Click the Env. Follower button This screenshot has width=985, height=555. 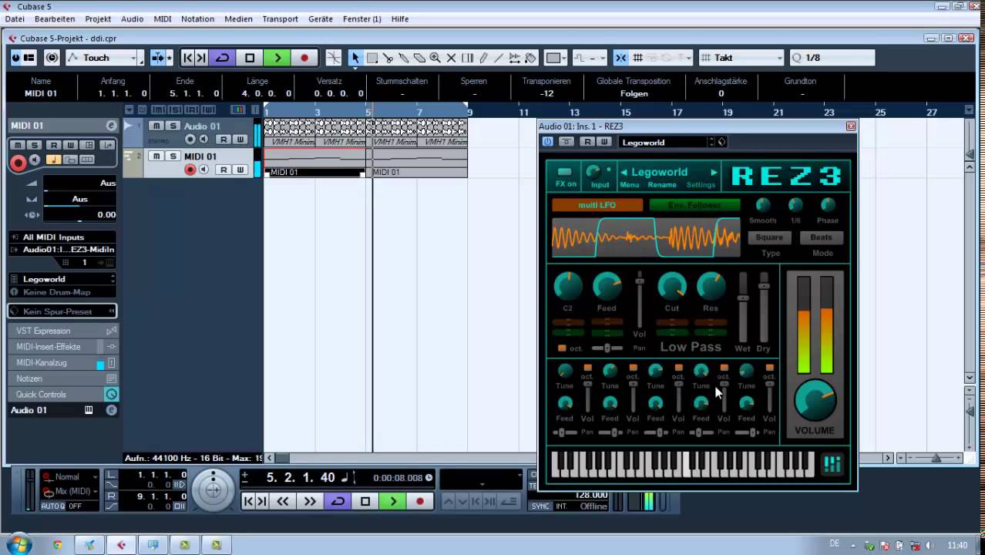click(694, 205)
